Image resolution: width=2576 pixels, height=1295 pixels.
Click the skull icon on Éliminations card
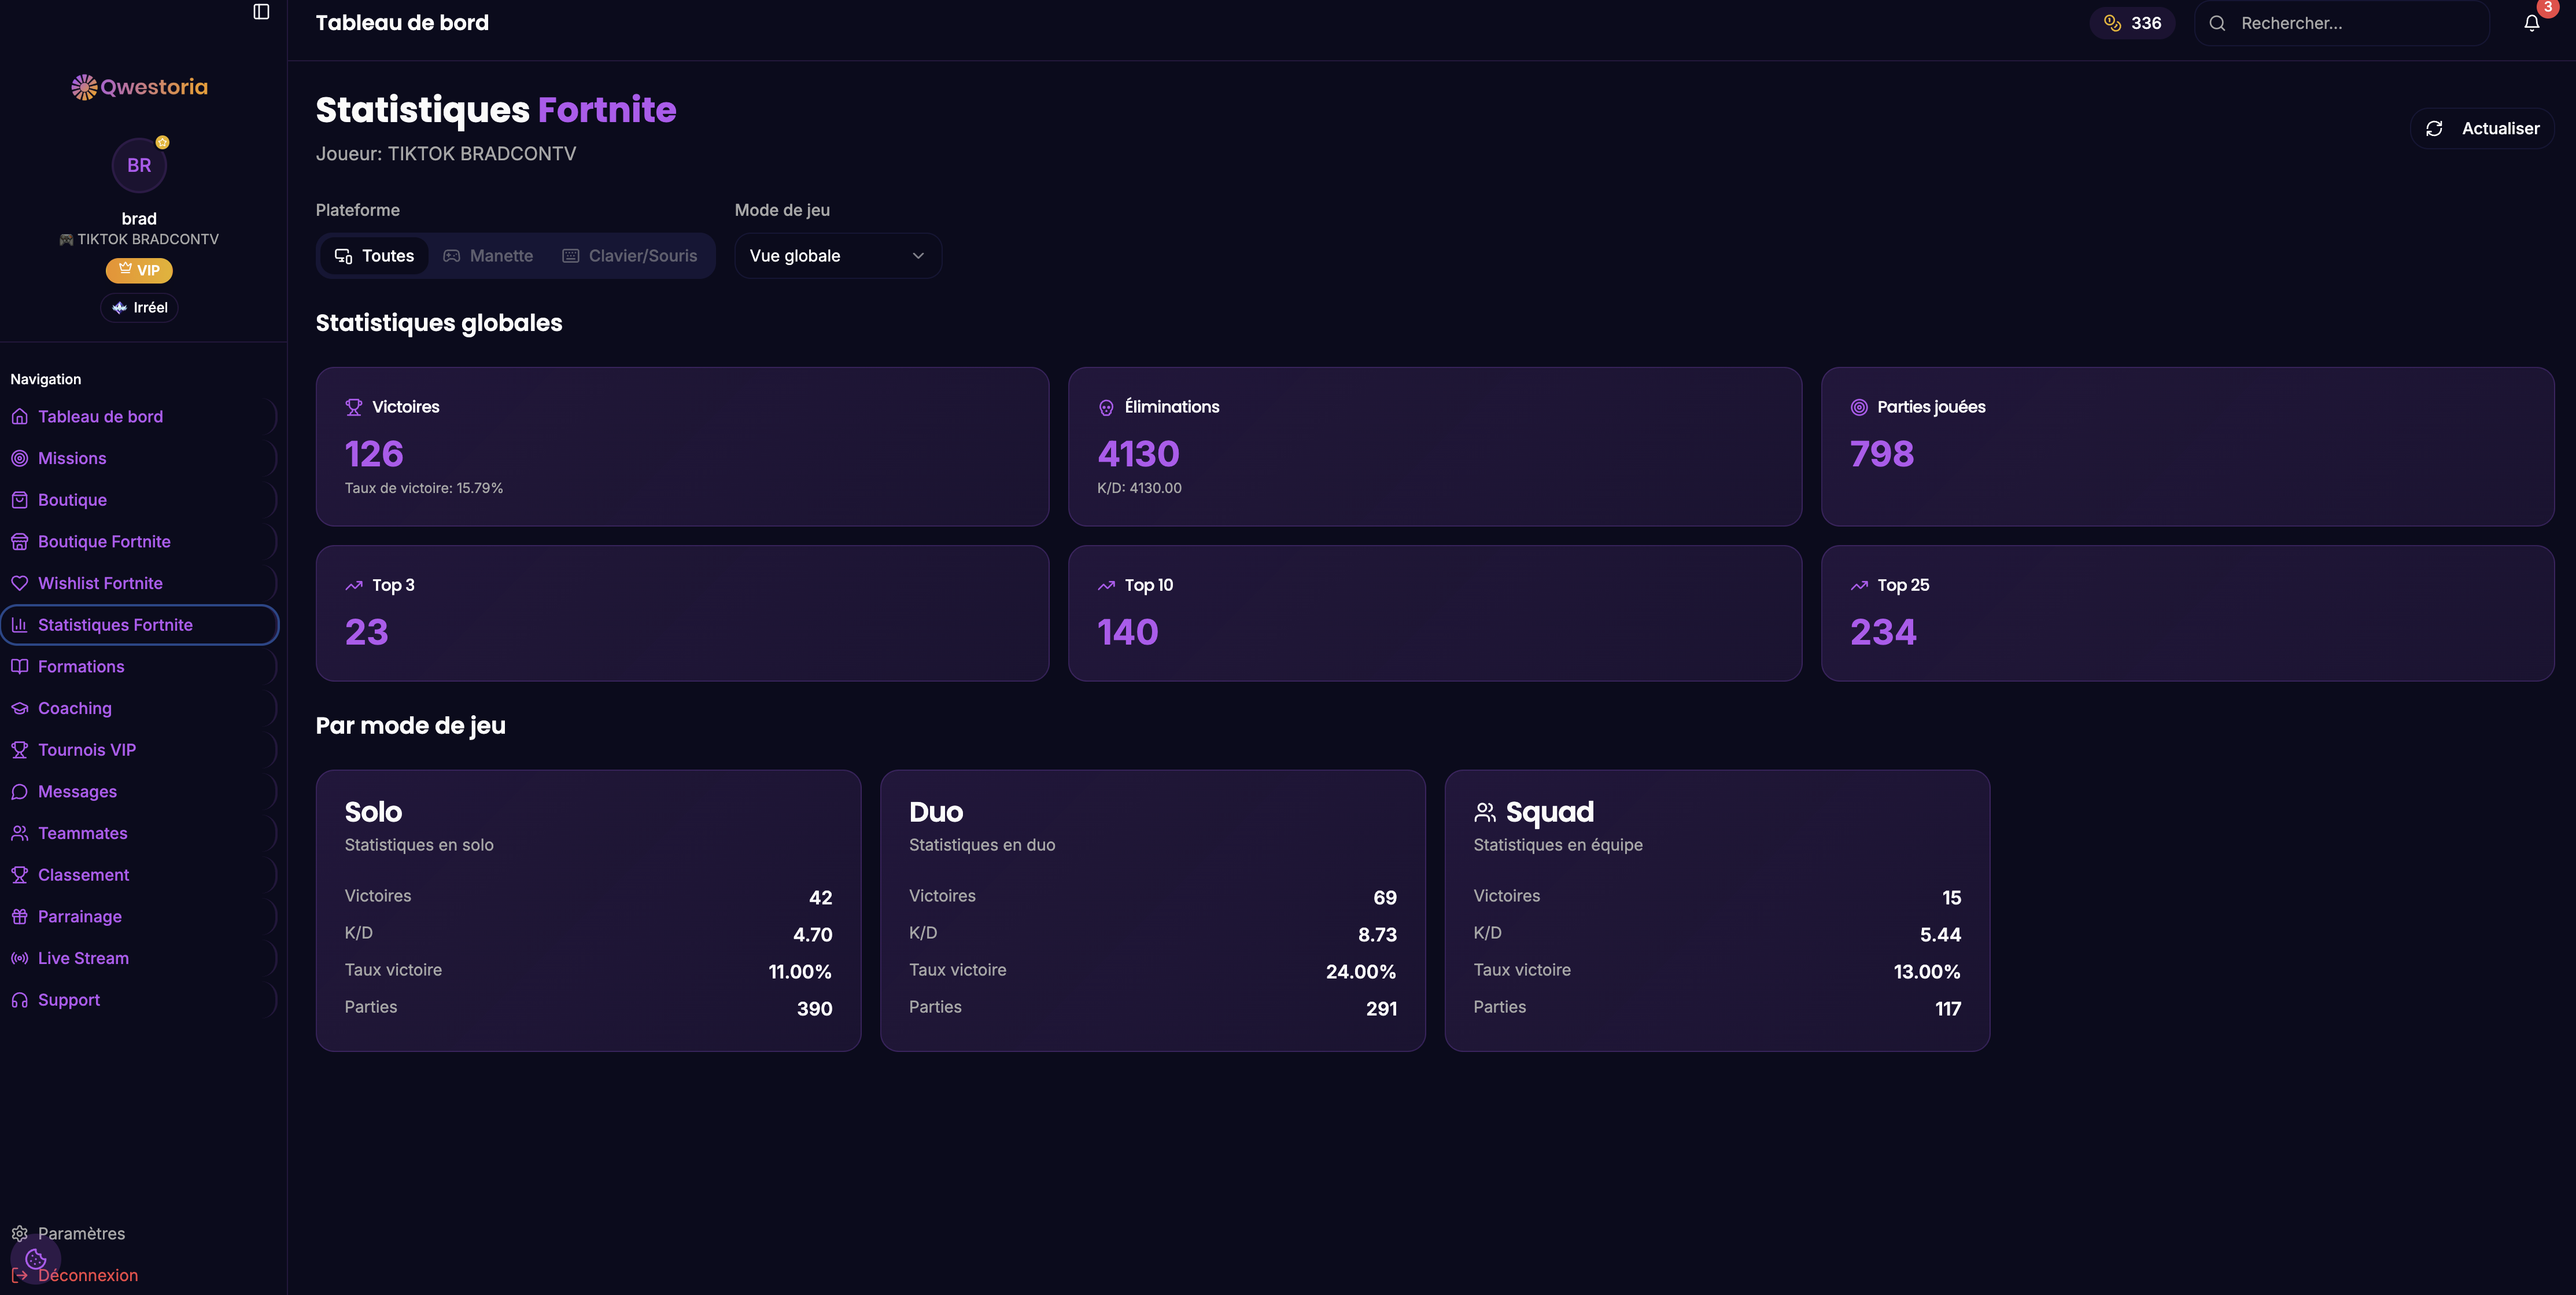point(1106,407)
